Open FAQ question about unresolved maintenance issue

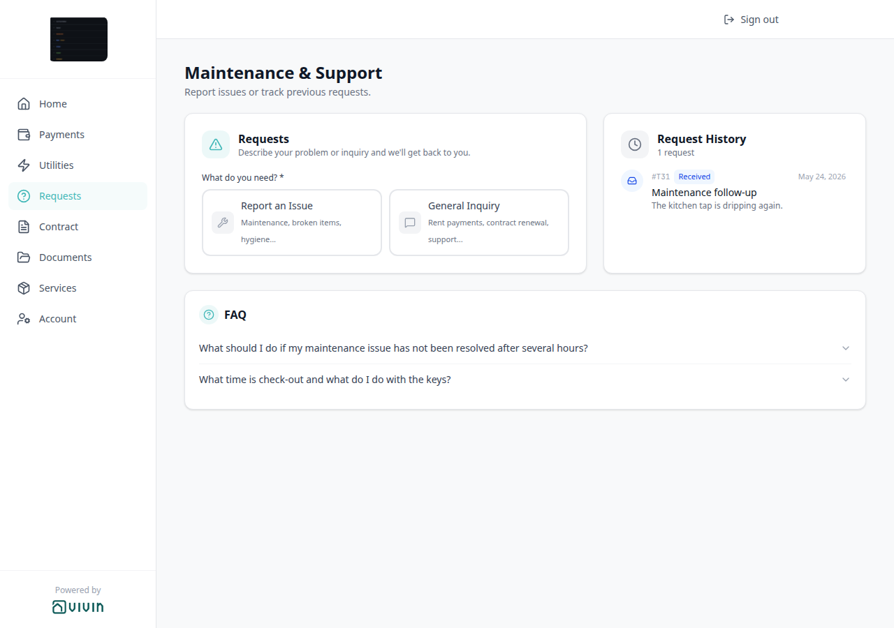[525, 348]
